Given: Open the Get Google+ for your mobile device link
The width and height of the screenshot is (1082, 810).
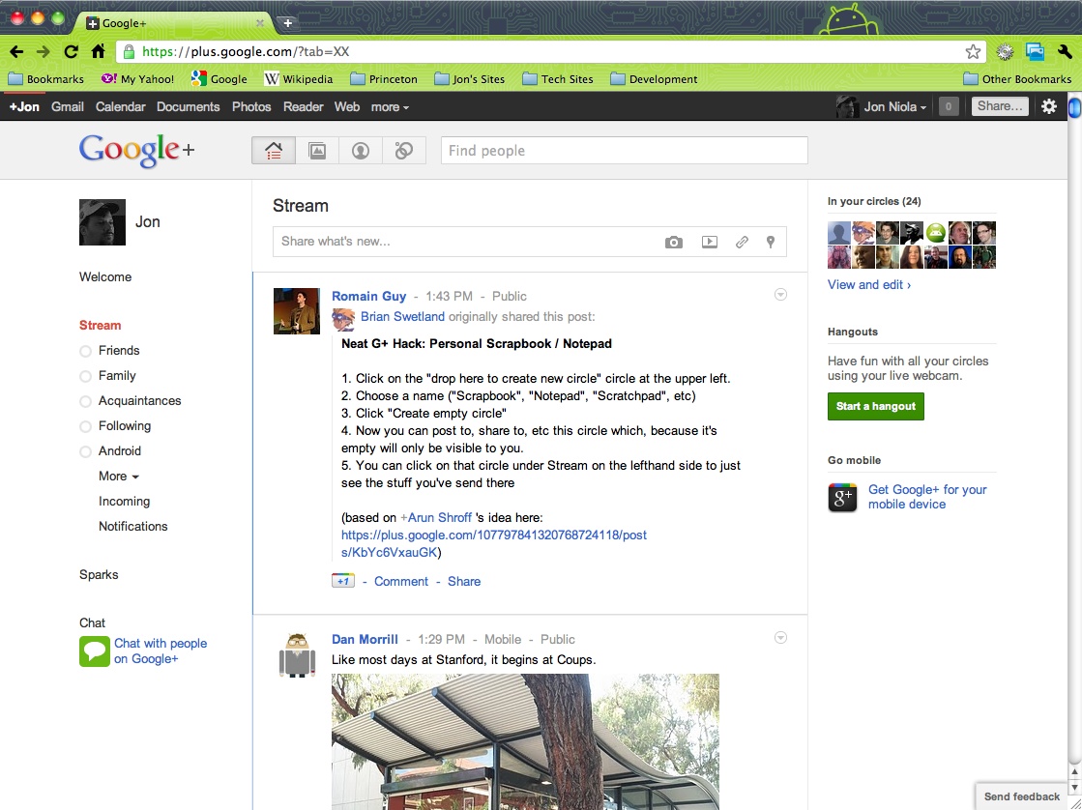Looking at the screenshot, I should click(927, 497).
